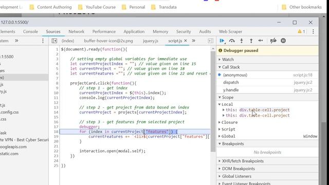The height and width of the screenshot is (185, 329).
Task: Open the Application tab
Action: coord(134,31)
